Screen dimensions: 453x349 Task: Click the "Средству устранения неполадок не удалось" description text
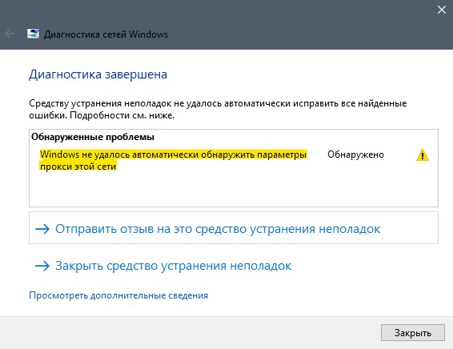pyautogui.click(x=218, y=109)
